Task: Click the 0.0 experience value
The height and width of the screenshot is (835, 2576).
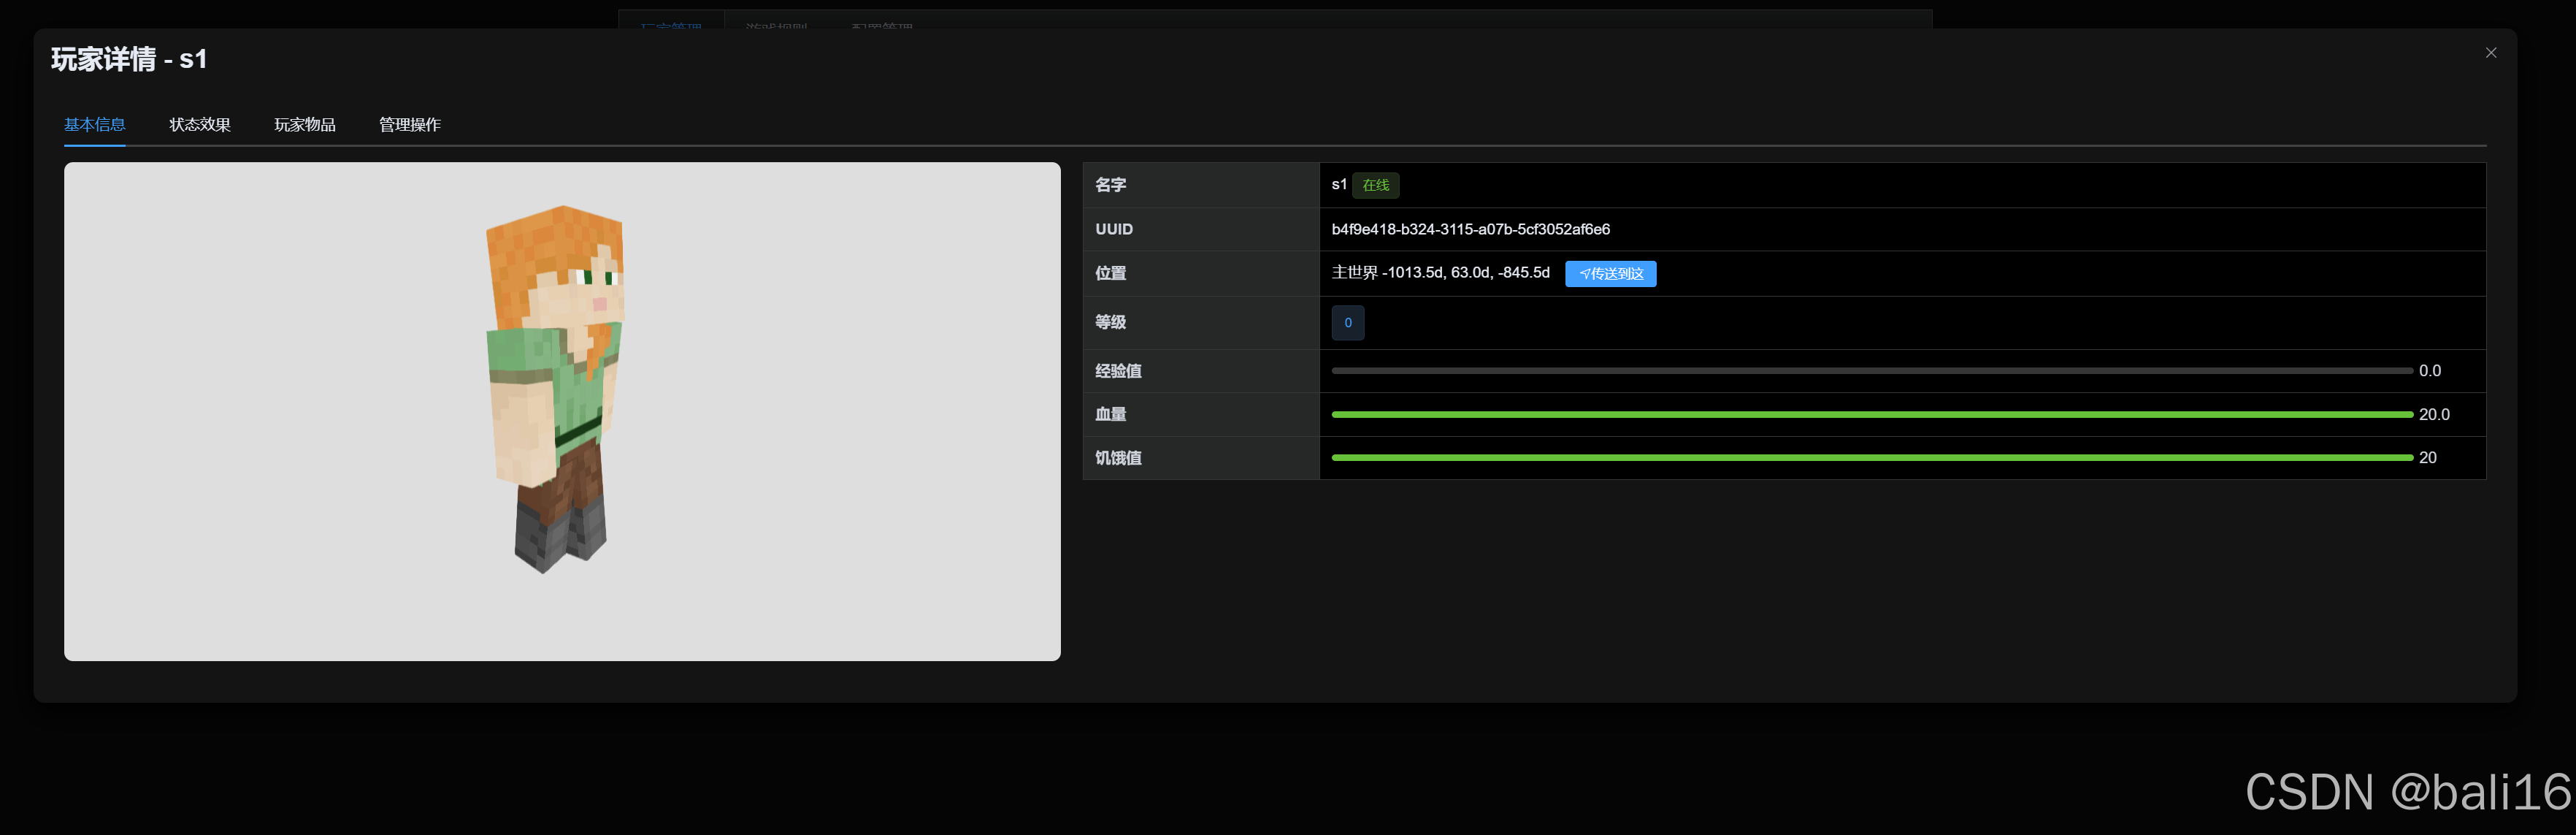Action: 2429,371
